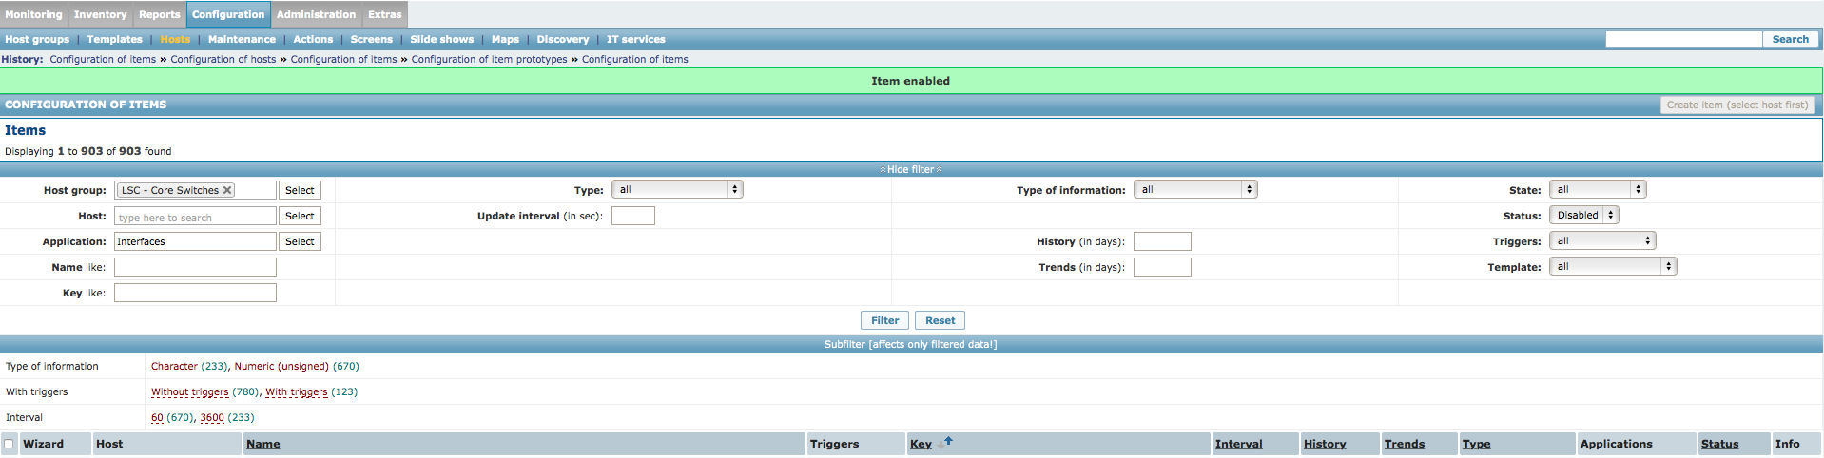Click the Search button
The image size is (1824, 458).
1790,39
